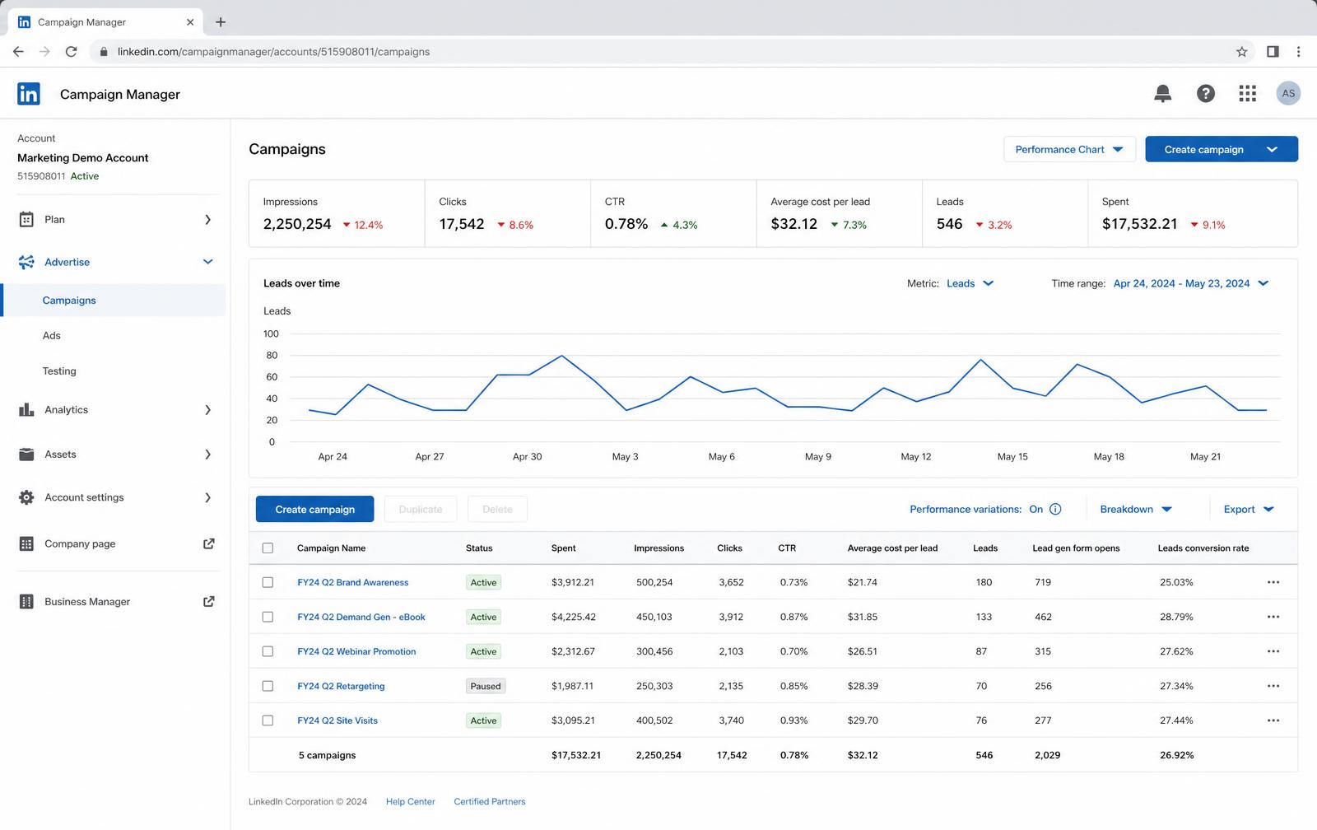The width and height of the screenshot is (1317, 830).
Task: Sort by the Impressions column header
Action: [x=658, y=548]
